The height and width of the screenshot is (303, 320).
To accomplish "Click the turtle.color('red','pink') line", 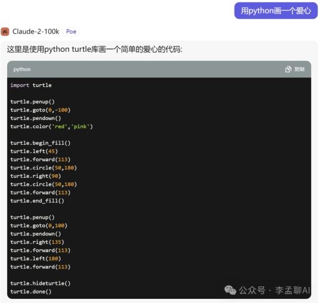I will [51, 126].
